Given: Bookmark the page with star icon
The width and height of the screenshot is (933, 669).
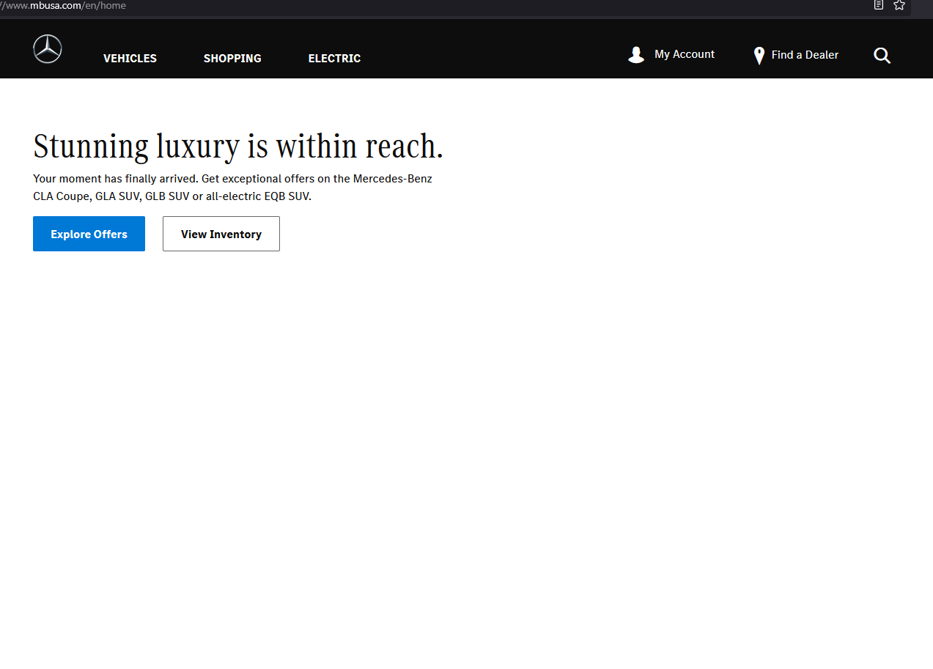Looking at the screenshot, I should pos(899,5).
